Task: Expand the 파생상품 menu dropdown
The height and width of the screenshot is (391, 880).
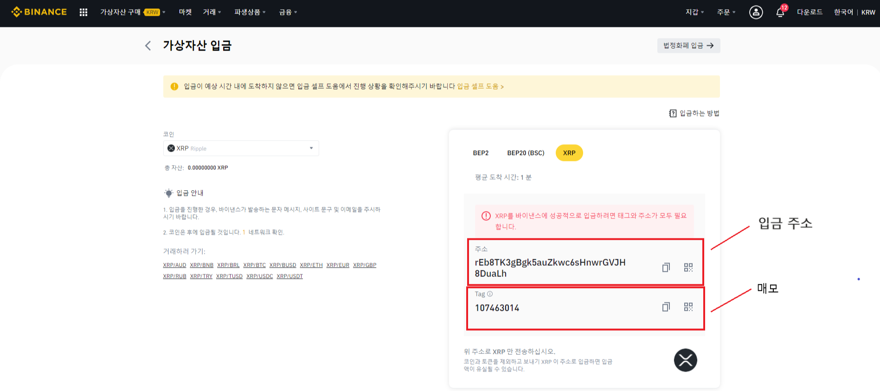Action: (x=250, y=12)
